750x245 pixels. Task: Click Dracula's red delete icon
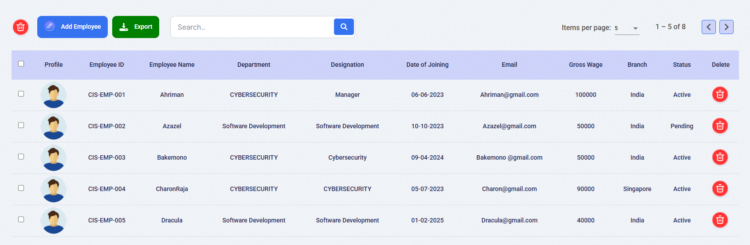point(720,220)
